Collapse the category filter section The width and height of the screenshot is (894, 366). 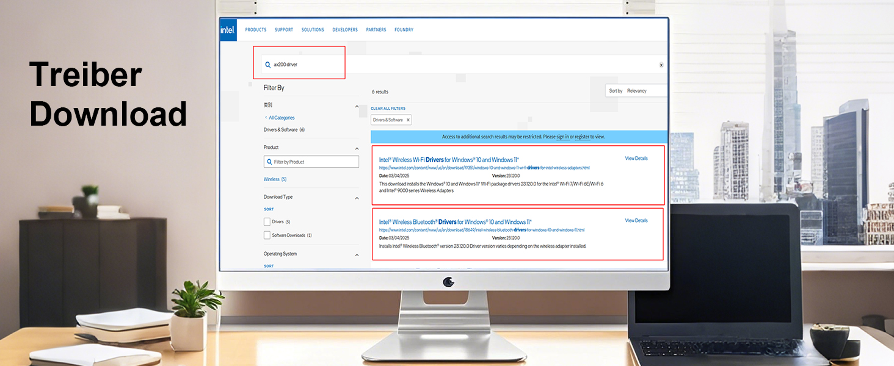(357, 106)
